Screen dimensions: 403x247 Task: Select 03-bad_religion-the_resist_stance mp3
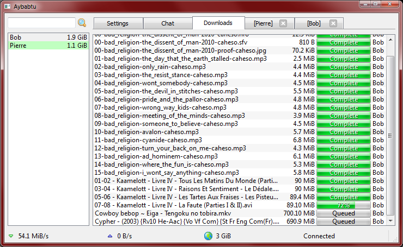[x=239, y=75]
